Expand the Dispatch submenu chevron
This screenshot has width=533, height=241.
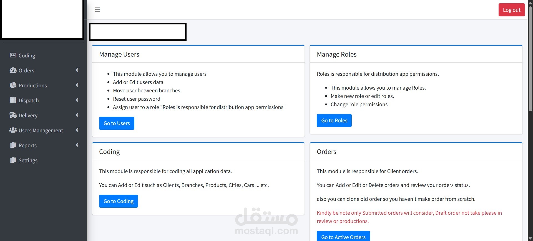77,100
